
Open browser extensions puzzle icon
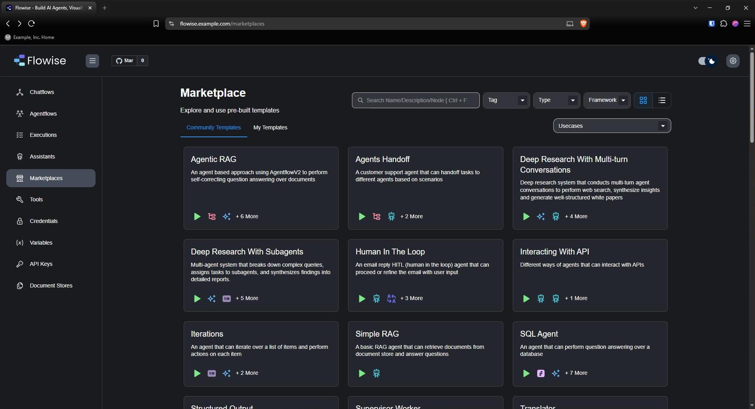coord(724,24)
